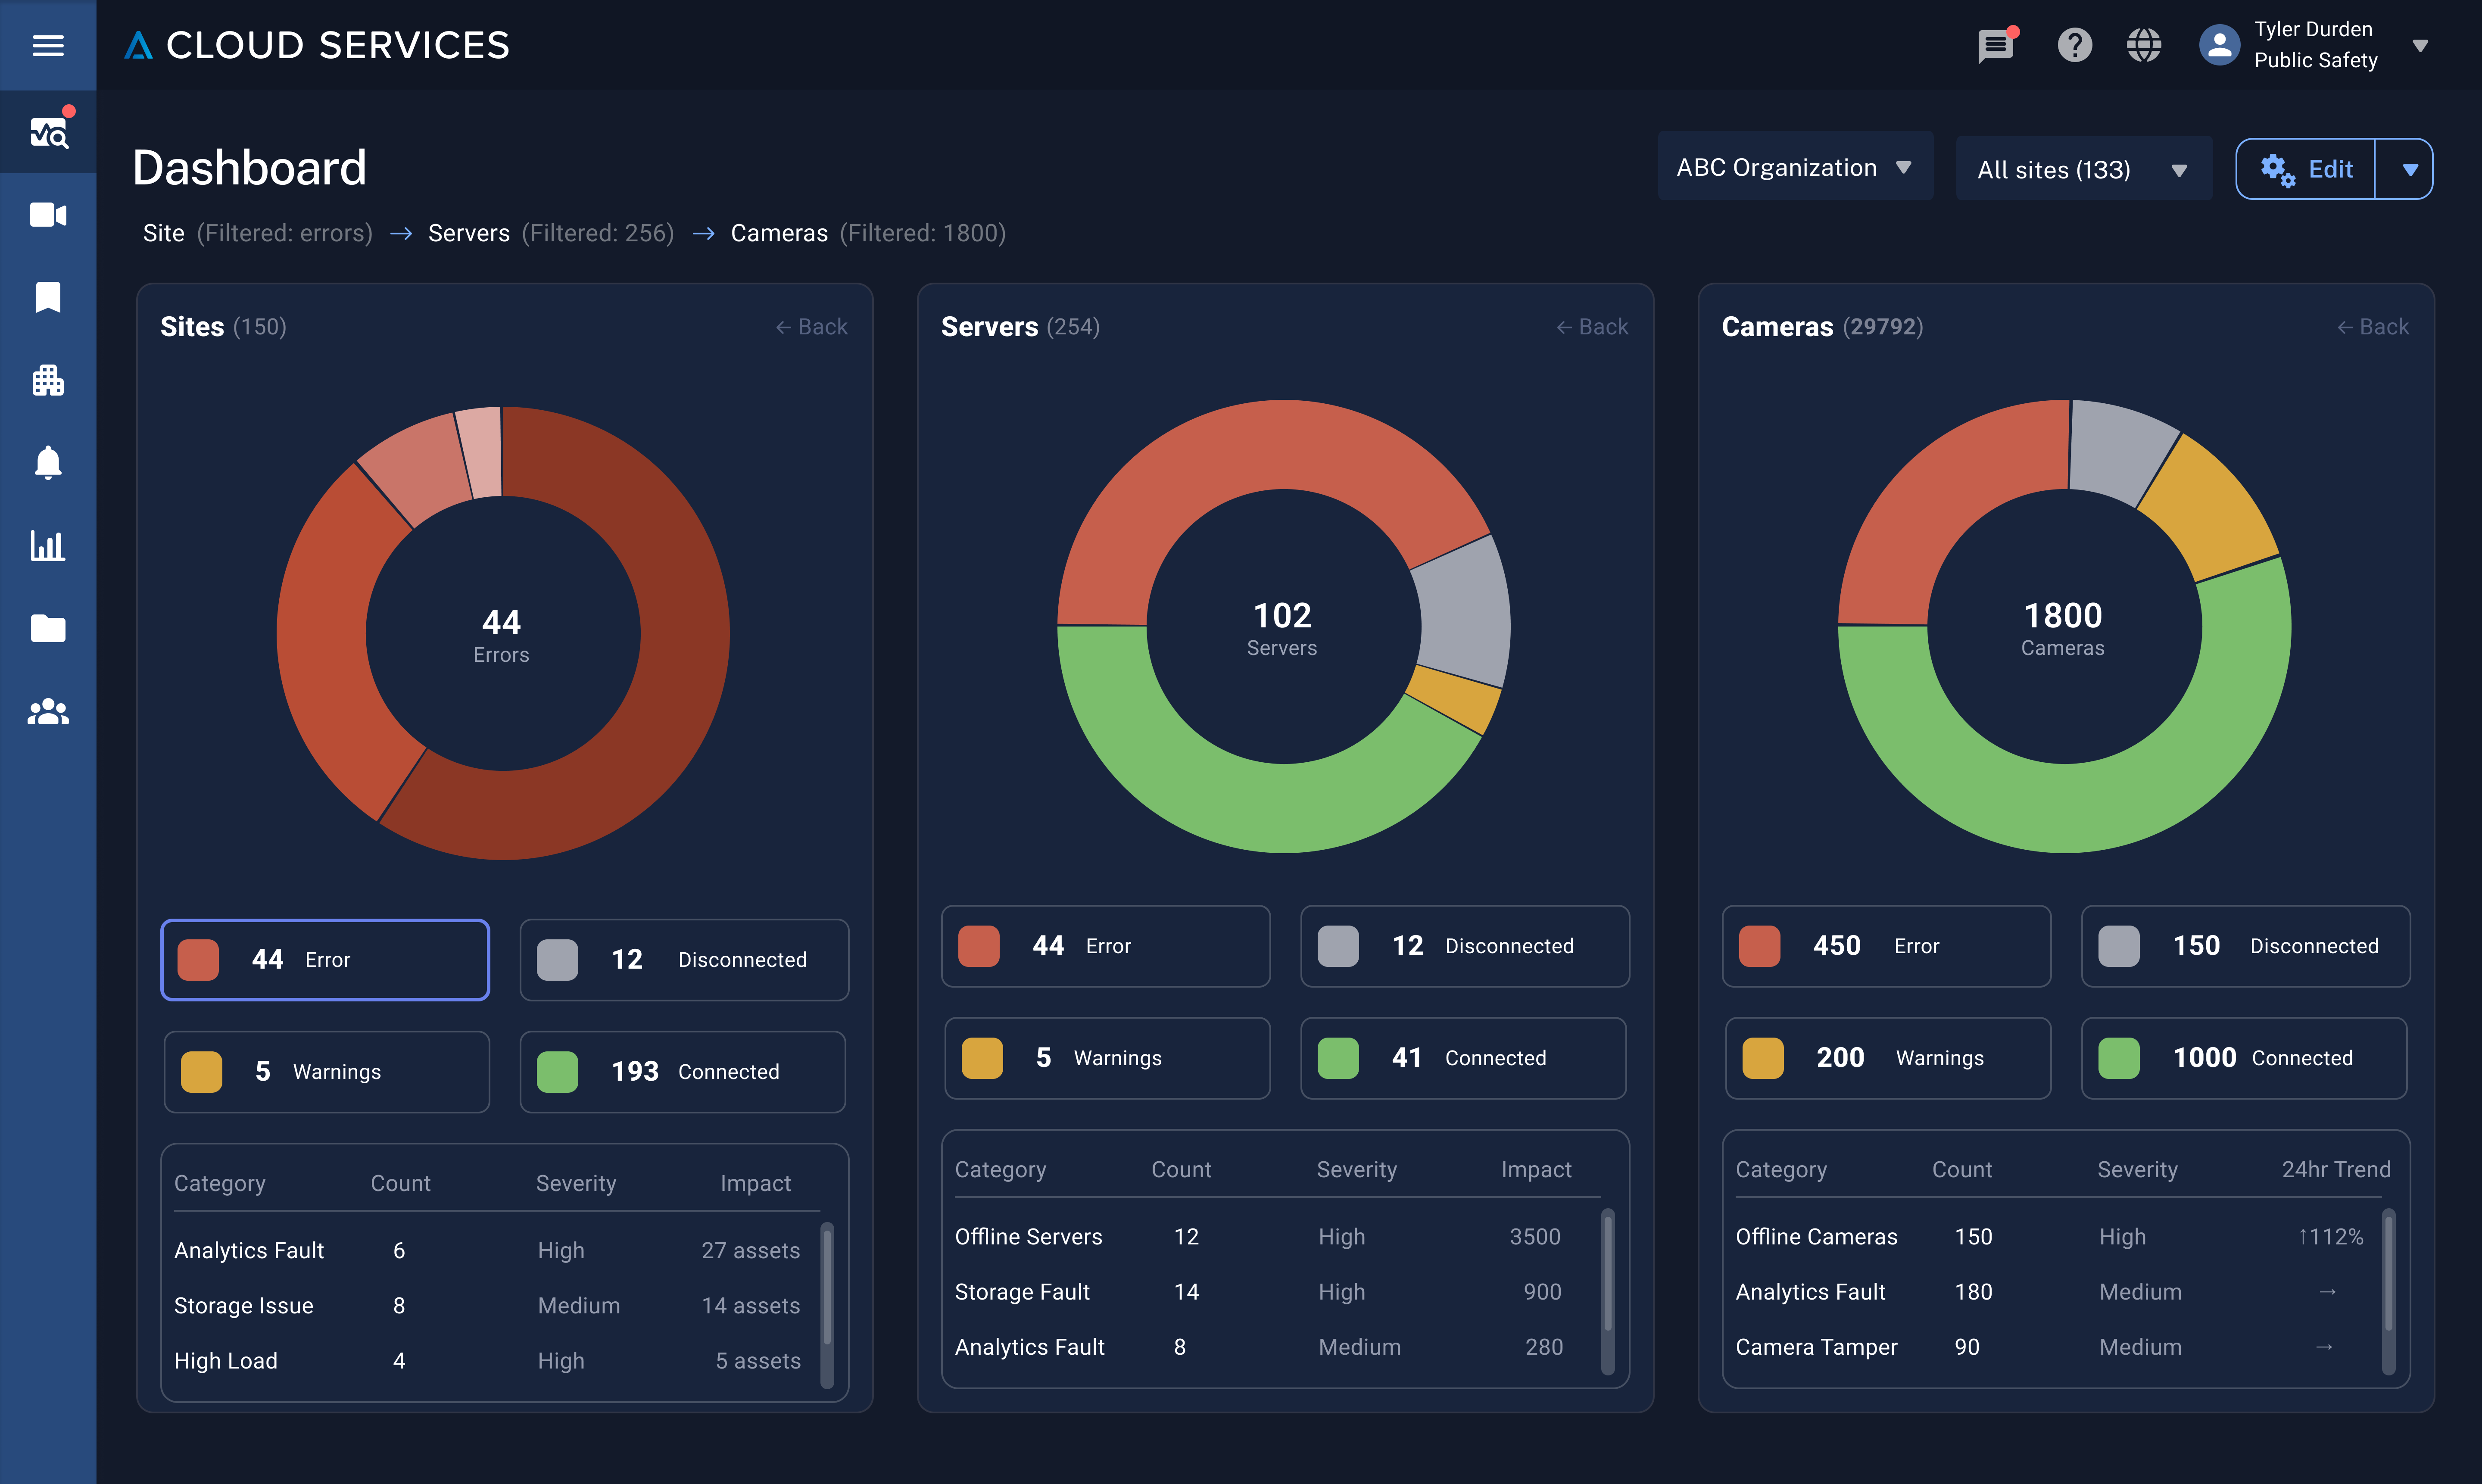Toggle the 1000 Connected filter in Cameras panel
The width and height of the screenshot is (2482, 1484).
click(x=2243, y=1058)
